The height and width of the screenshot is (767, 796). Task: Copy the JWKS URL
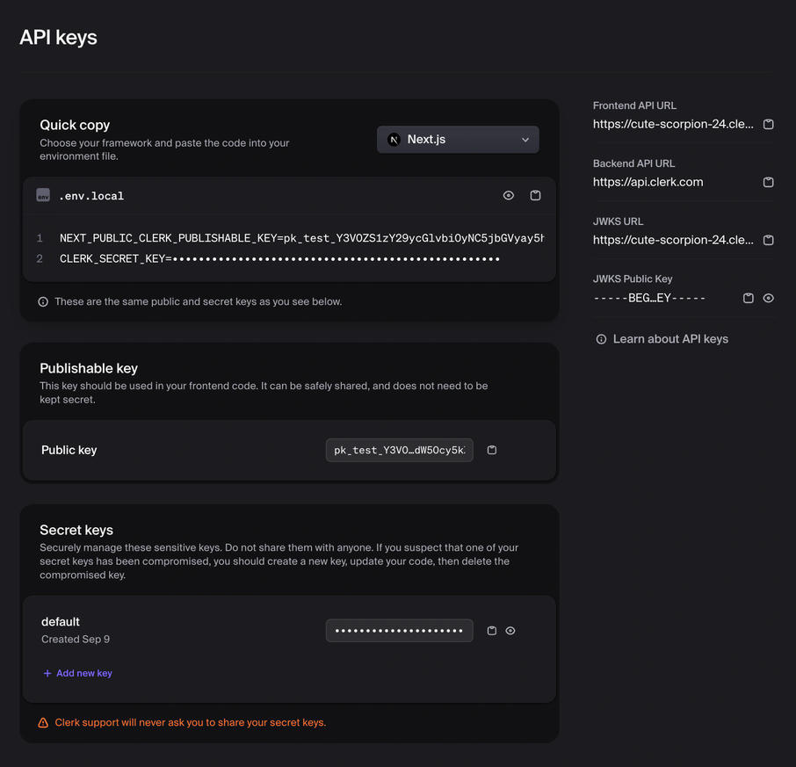coord(769,240)
